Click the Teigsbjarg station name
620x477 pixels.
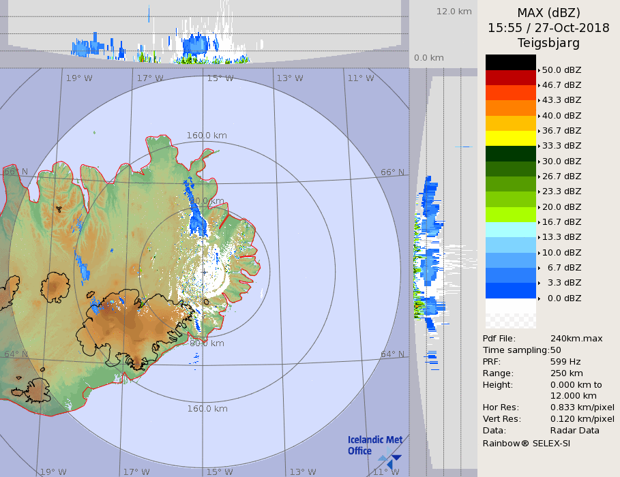click(548, 43)
